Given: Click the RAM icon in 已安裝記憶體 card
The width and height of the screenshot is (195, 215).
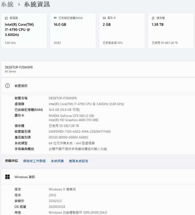Looking at the screenshot, I should (x=55, y=18).
